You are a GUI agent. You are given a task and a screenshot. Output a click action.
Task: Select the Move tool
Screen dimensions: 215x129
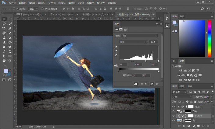(x=4, y=19)
